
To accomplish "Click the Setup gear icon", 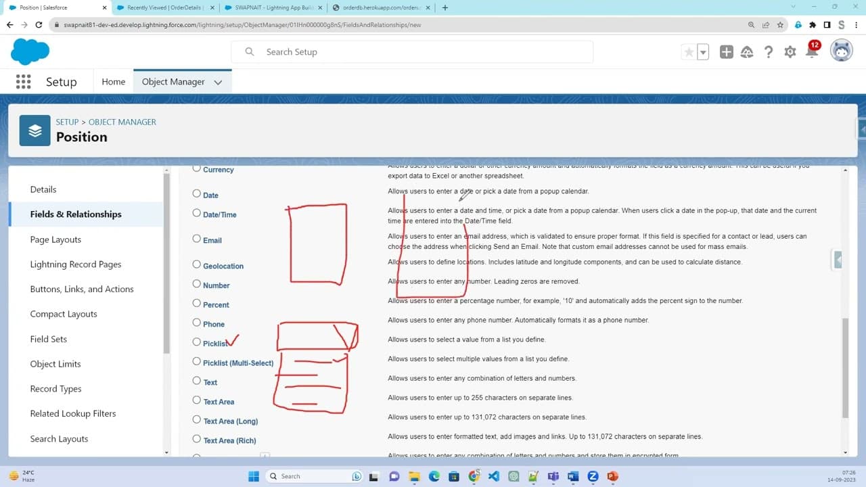I will tap(790, 52).
